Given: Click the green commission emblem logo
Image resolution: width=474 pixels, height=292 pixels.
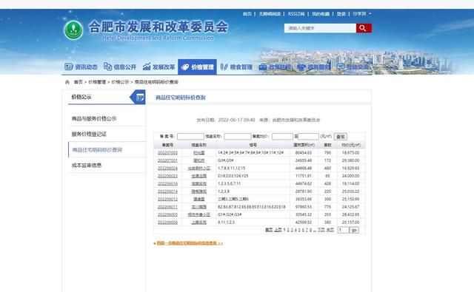Looking at the screenshot, I should tap(73, 30).
